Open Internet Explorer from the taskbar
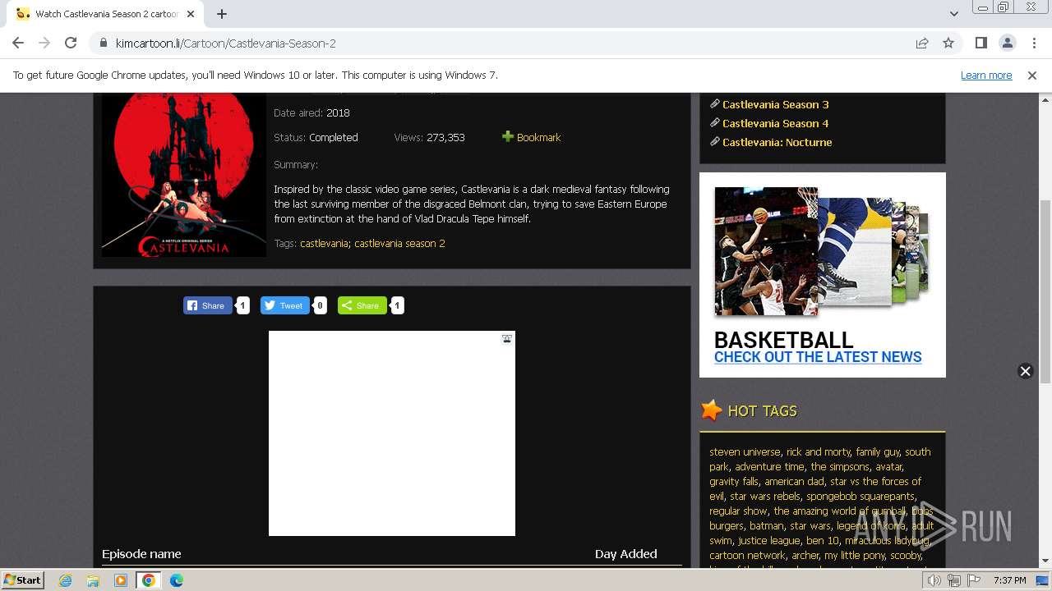 66,580
